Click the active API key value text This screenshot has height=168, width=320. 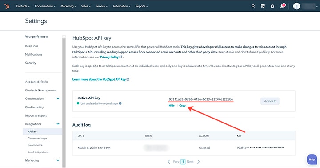[201, 99]
